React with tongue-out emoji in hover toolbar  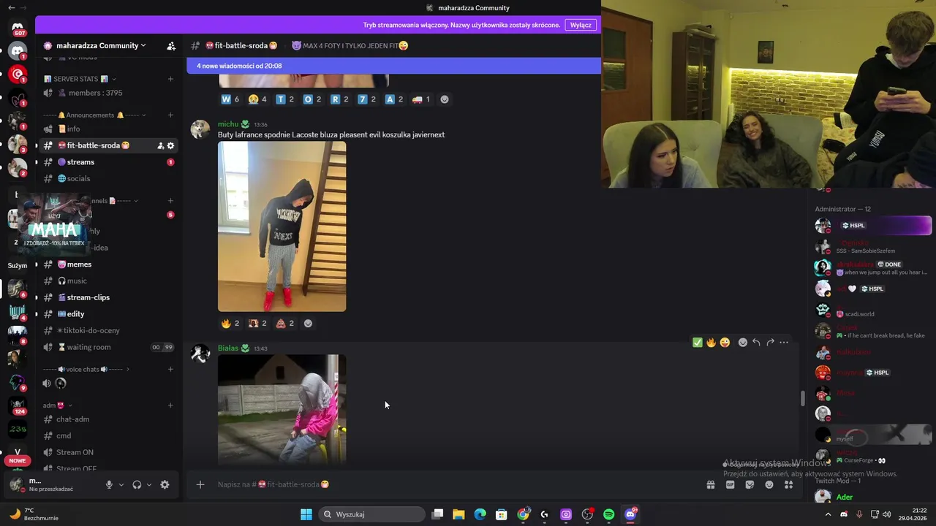click(x=725, y=342)
